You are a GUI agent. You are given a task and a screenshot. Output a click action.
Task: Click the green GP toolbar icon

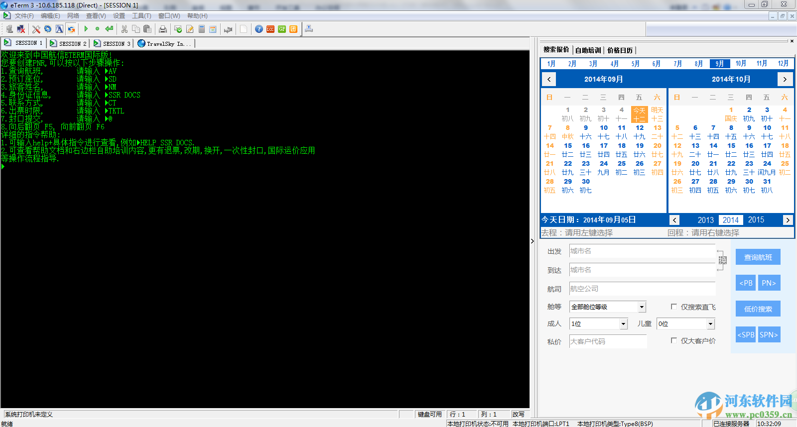click(282, 29)
